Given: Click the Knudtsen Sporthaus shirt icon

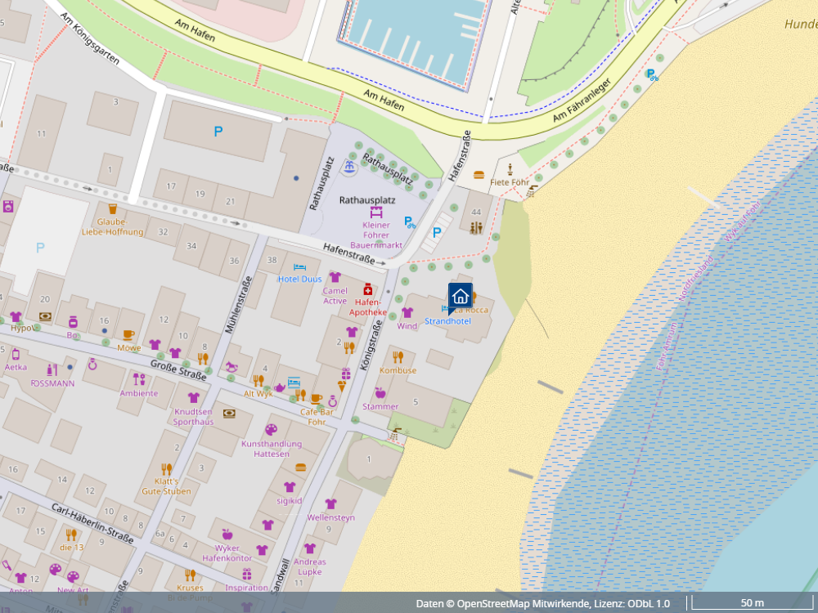Looking at the screenshot, I should [194, 398].
